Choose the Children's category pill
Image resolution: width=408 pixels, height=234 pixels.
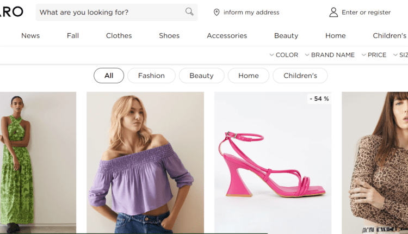pyautogui.click(x=300, y=76)
